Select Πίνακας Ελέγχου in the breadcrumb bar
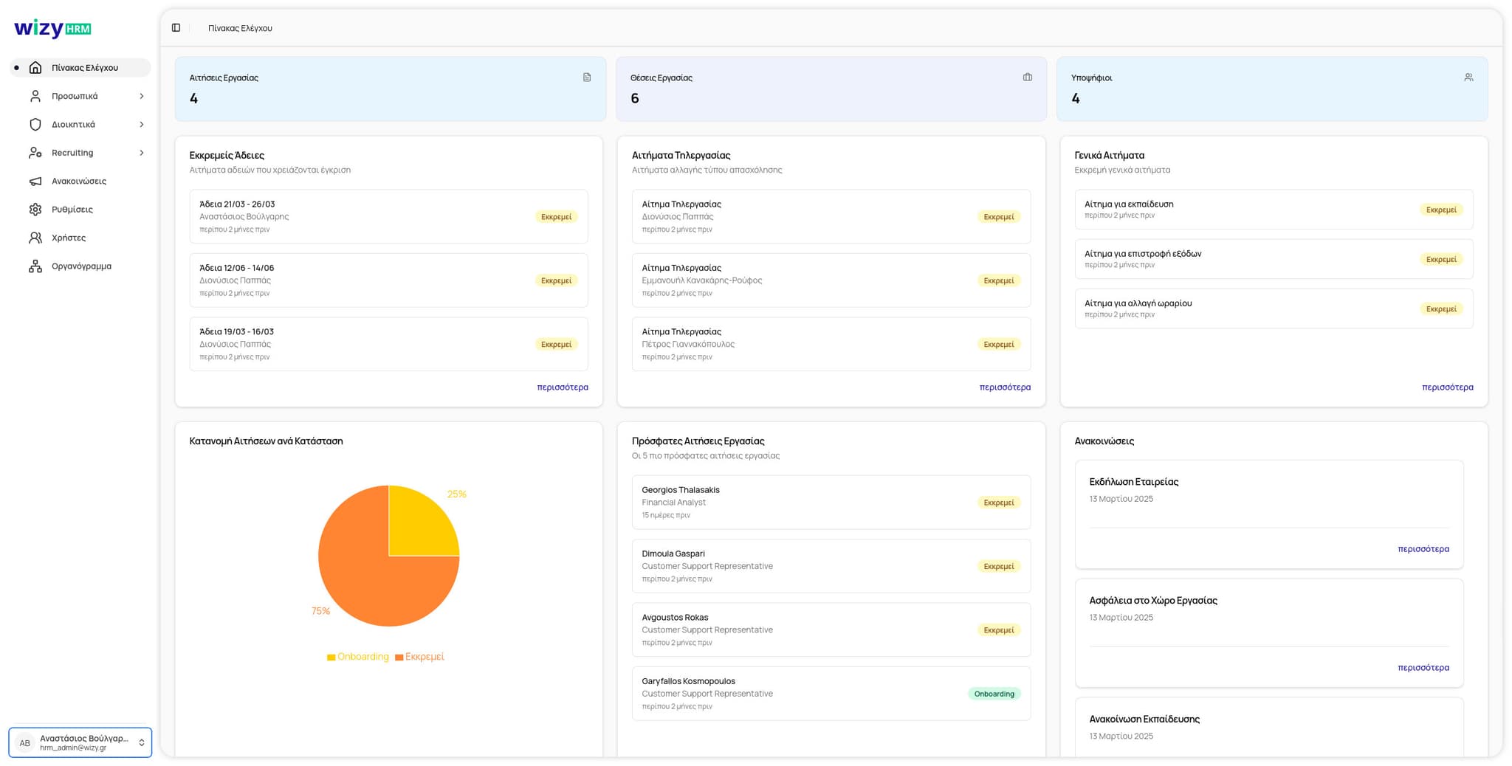Screen dimensions: 1512x766 240,28
